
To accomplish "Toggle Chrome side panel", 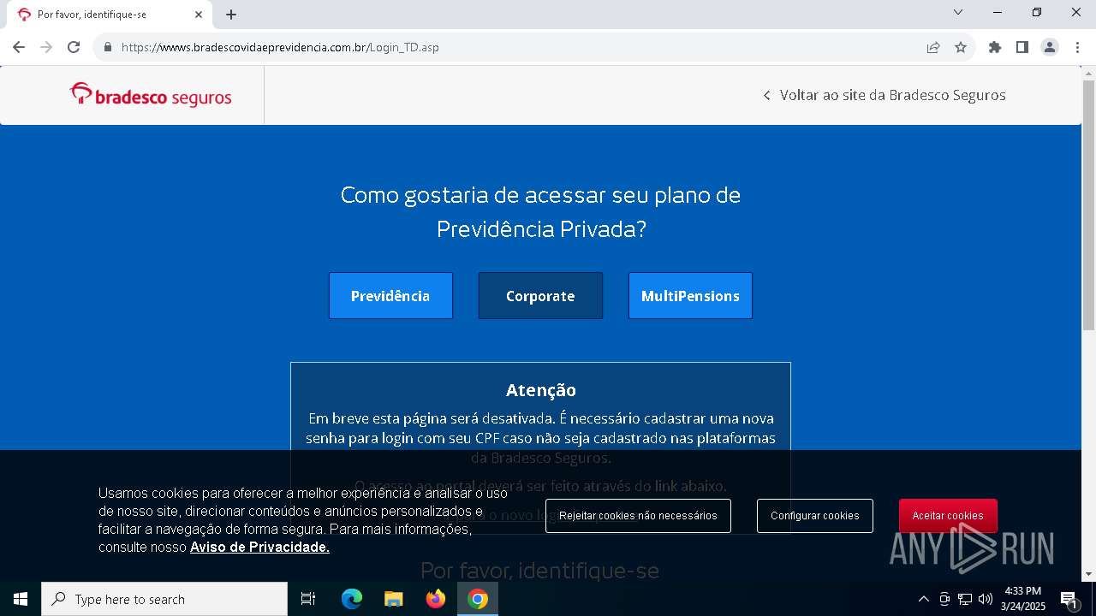I will click(x=1022, y=47).
